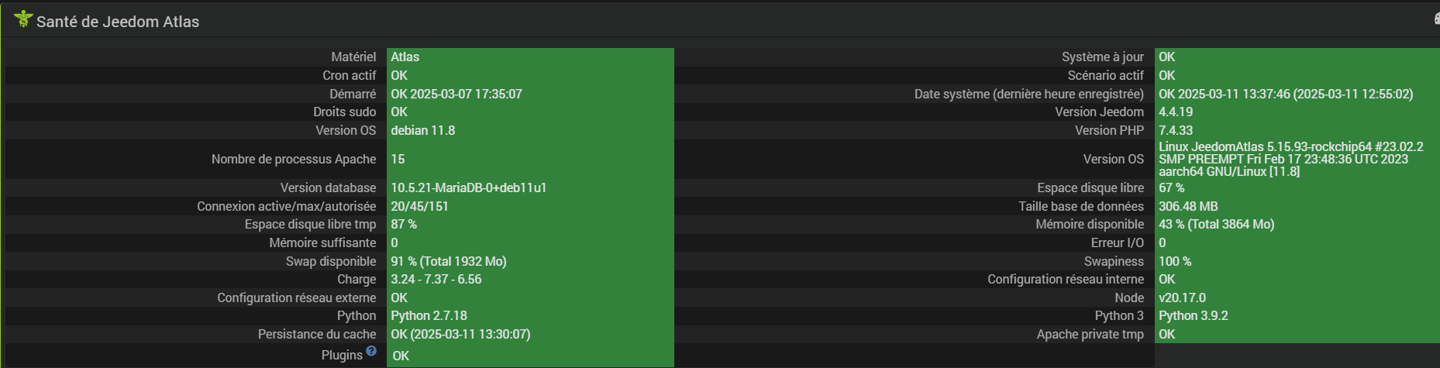Click the Démarré timestamp 2025-03-07 17:35:07
Screen dimensions: 1440x368
coord(456,94)
